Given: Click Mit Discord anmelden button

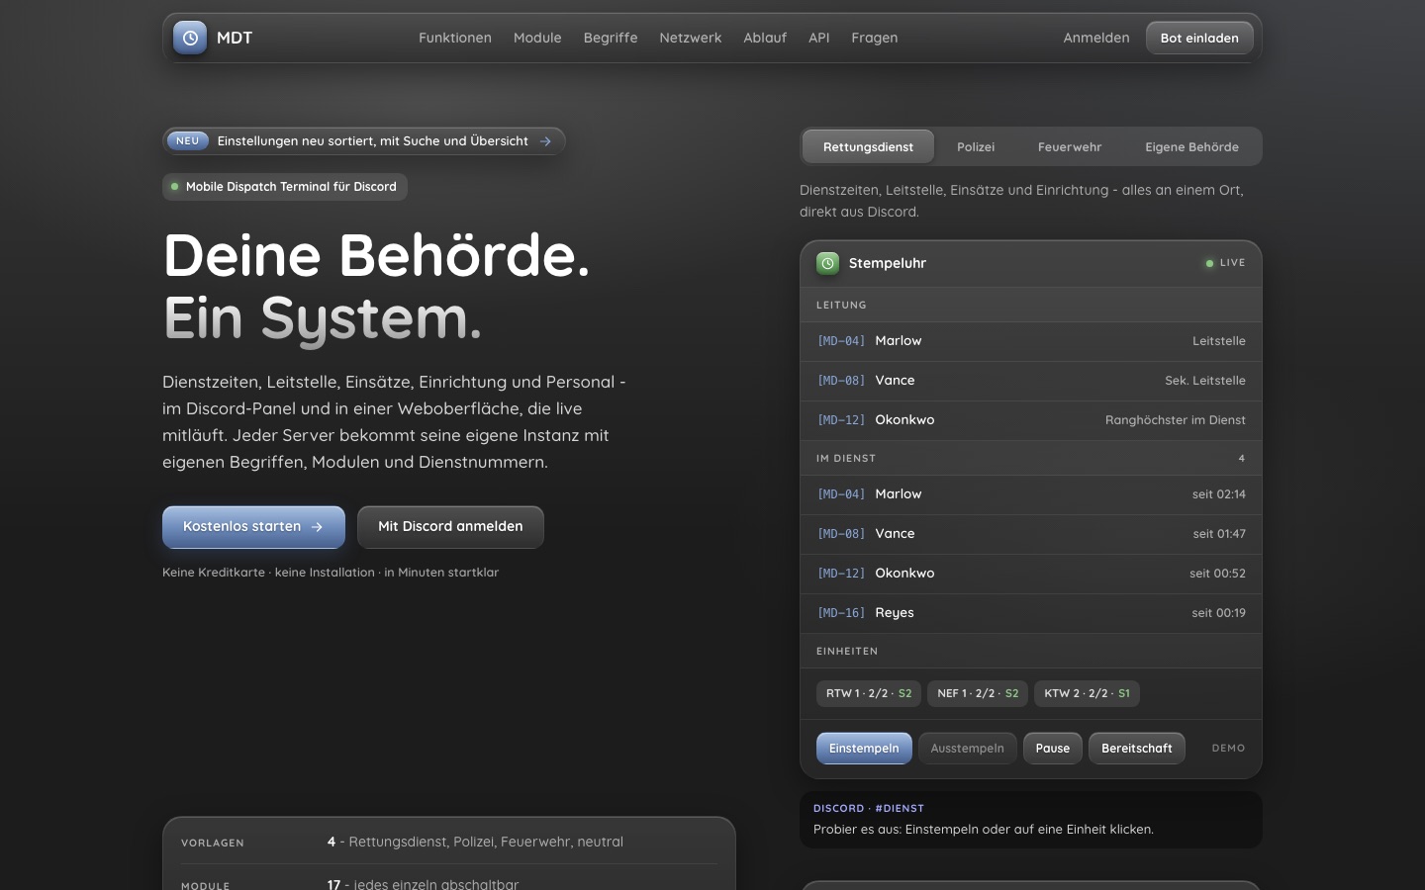Looking at the screenshot, I should point(450,527).
